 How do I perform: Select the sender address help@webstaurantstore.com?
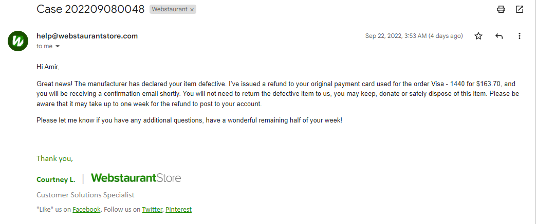[x=87, y=36]
